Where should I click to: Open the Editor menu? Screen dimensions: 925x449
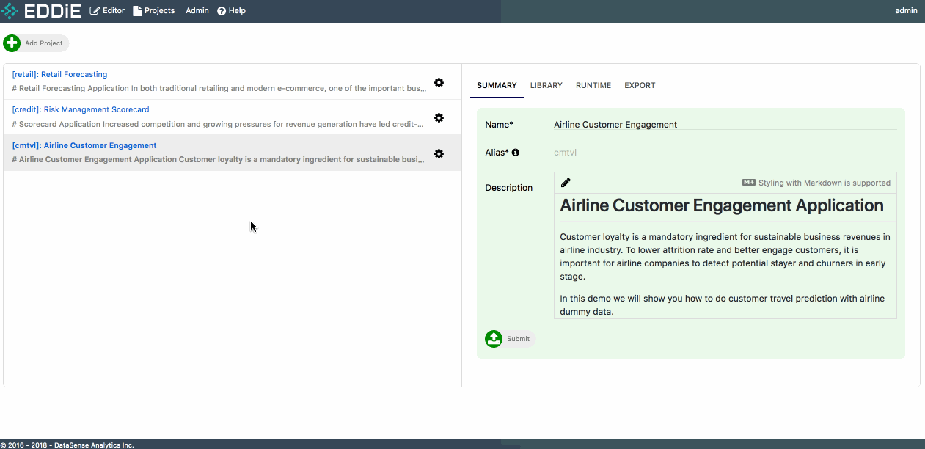point(107,11)
